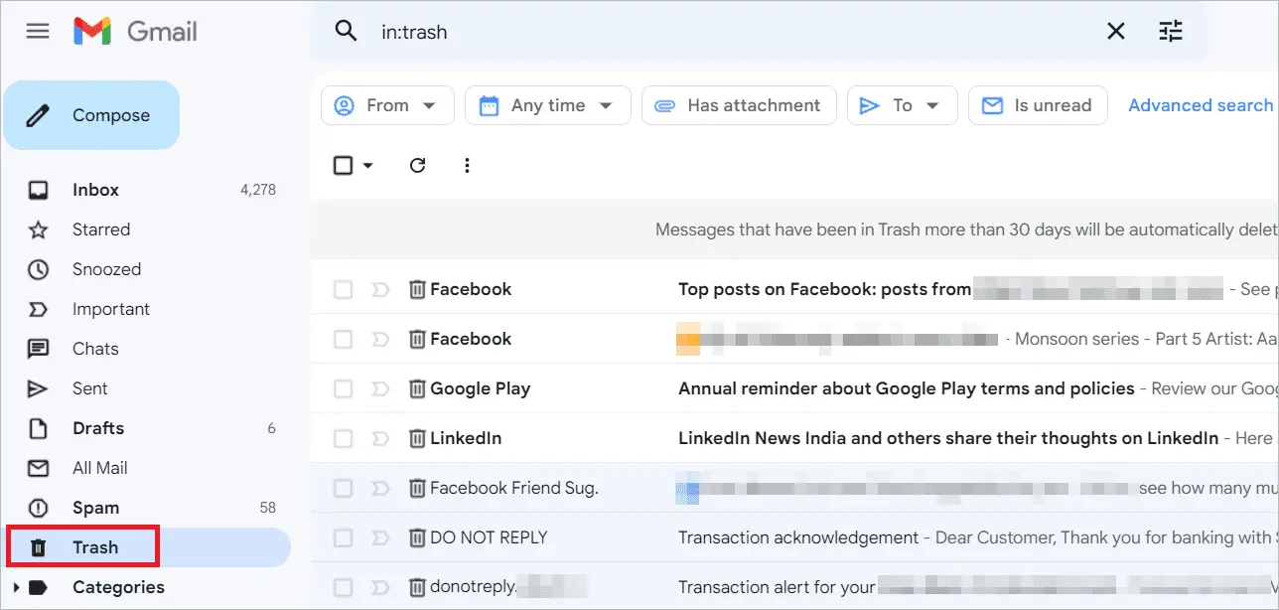Click the Compose button
Image resolution: width=1279 pixels, height=610 pixels.
click(91, 115)
